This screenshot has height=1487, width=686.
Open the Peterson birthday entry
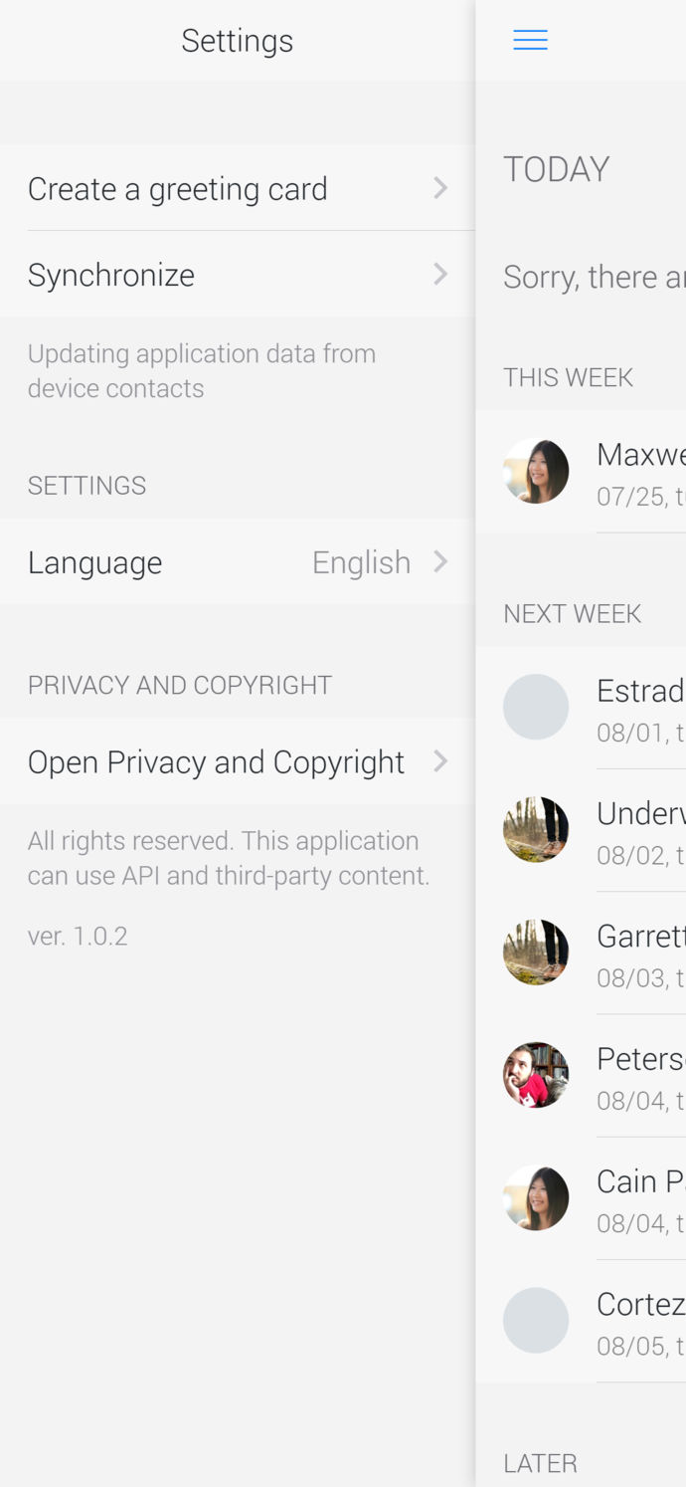pyautogui.click(x=582, y=1076)
